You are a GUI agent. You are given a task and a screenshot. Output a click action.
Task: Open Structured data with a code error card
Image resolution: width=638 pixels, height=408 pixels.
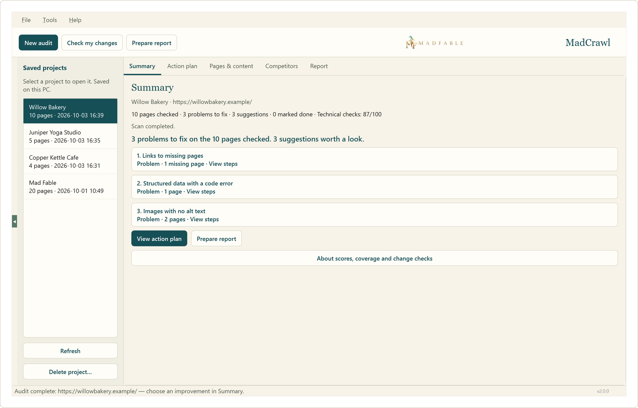pos(374,187)
